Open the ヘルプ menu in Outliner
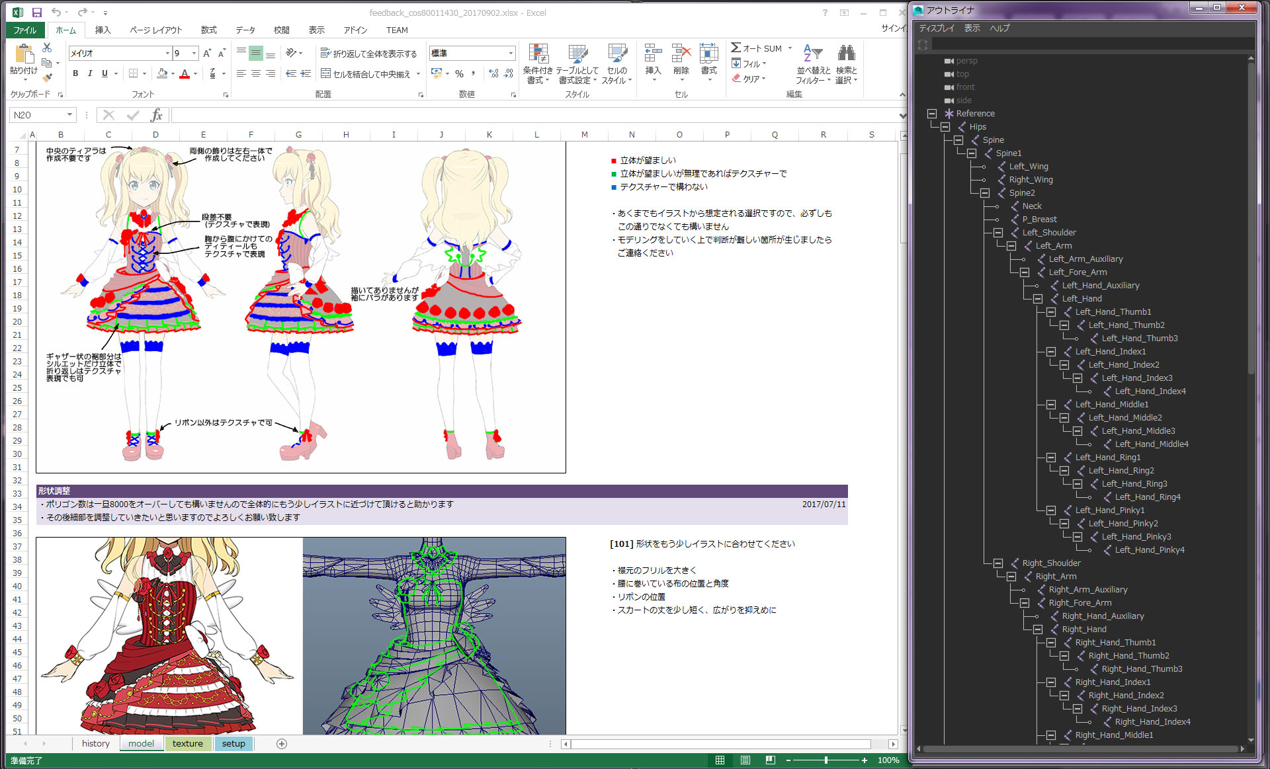 [x=999, y=28]
